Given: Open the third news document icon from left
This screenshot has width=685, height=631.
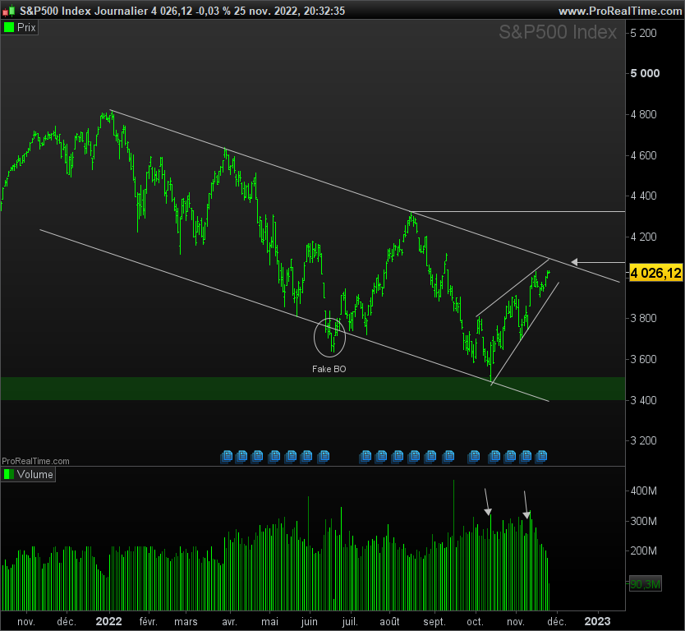Looking at the screenshot, I should tap(257, 457).
